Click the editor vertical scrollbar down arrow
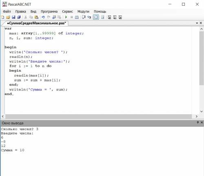Screen dimensions: 204x176 202,111
